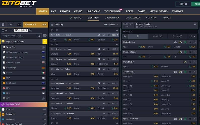Switch to the LIVE CASINO menu
Image resolution: width=200 pixels, height=125 pixels.
pos(93,11)
